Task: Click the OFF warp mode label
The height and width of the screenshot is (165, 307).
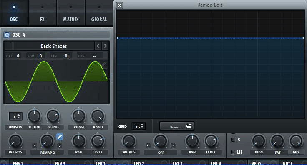Action: pos(161,152)
